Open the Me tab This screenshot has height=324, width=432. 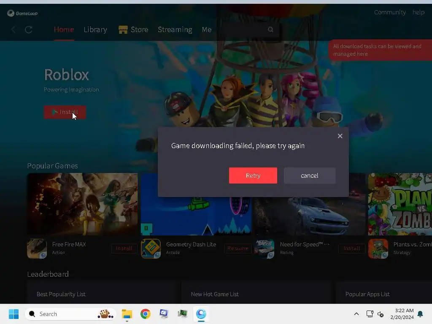pyautogui.click(x=207, y=30)
